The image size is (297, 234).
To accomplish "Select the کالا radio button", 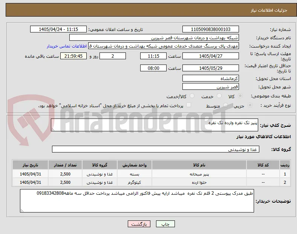I will point(240,96).
